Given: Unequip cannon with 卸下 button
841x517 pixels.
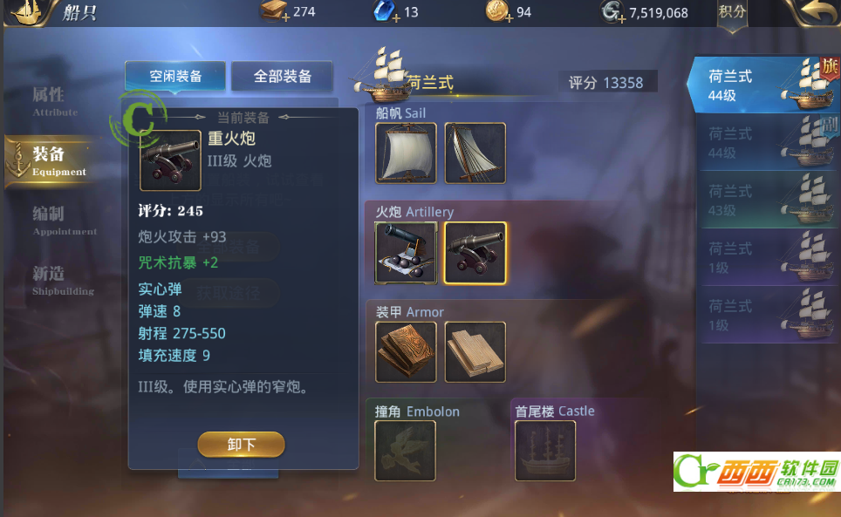Looking at the screenshot, I should 242,444.
